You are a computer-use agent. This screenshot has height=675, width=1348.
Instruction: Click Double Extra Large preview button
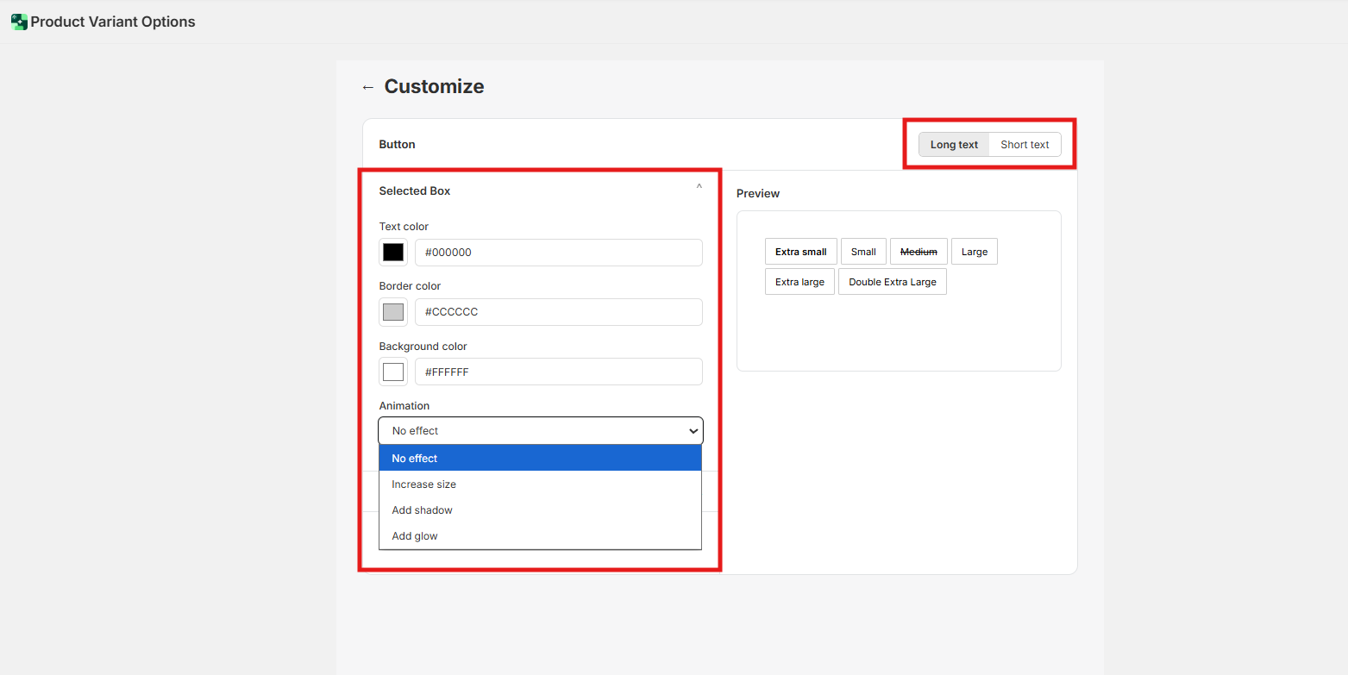click(892, 282)
